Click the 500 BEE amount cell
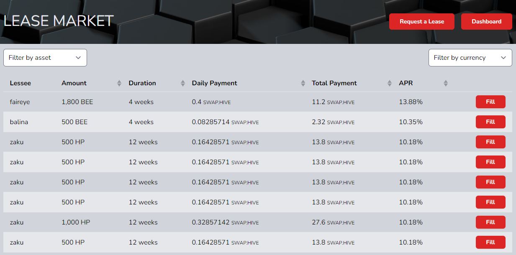Screen dimensions: 516x255 click(x=74, y=122)
